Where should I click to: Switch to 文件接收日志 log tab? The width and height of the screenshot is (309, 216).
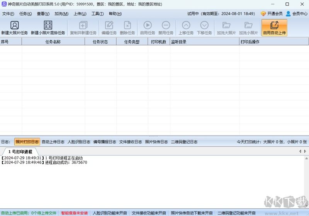(131, 142)
